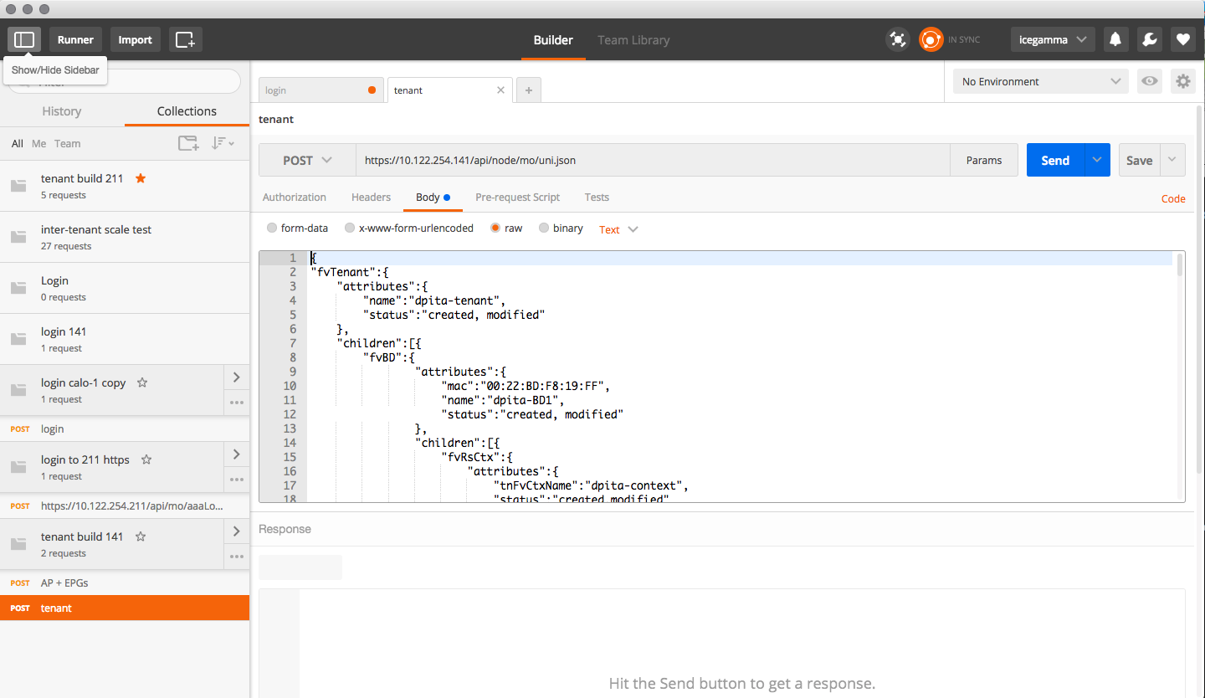Add a new request tab

[529, 90]
